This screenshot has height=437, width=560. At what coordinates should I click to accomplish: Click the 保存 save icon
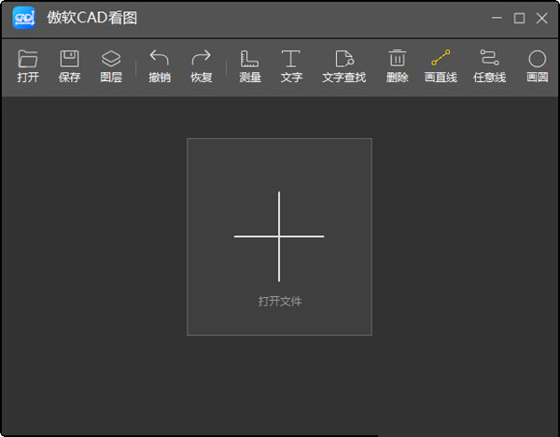coord(70,61)
